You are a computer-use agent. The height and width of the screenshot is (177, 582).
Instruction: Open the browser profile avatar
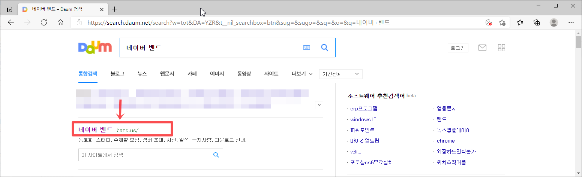(x=554, y=22)
